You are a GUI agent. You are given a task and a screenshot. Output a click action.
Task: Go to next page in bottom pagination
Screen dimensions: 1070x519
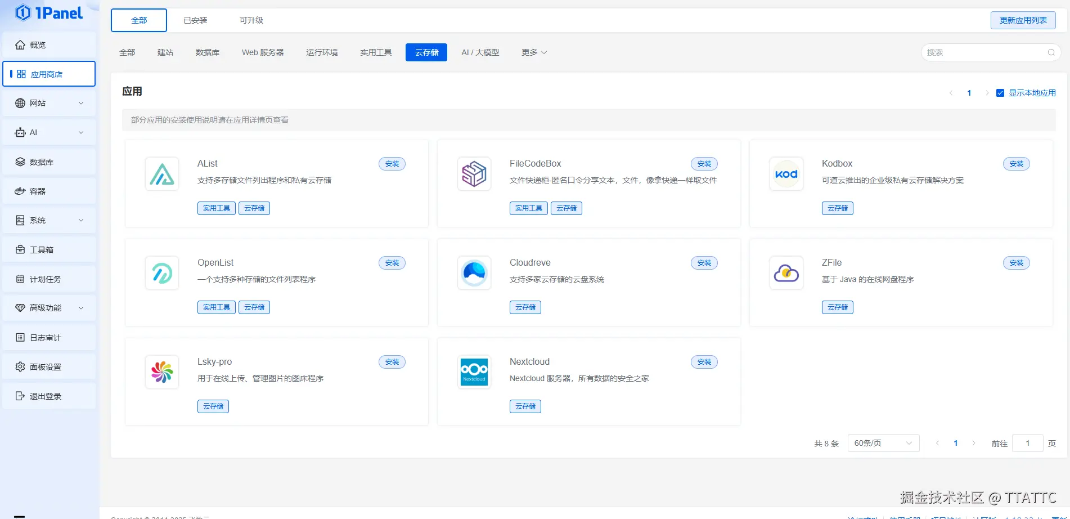(x=974, y=443)
